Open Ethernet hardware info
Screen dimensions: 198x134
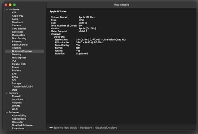17,41
